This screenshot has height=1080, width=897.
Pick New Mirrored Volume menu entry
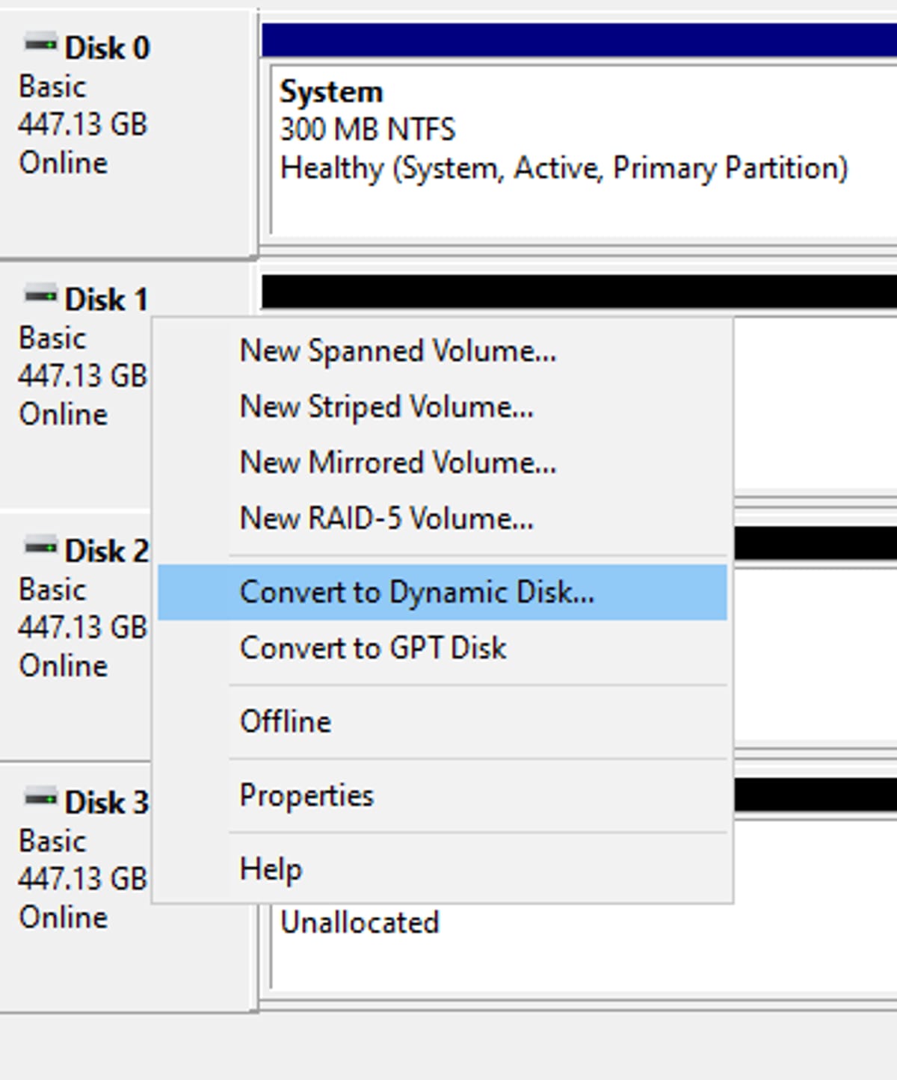398,463
